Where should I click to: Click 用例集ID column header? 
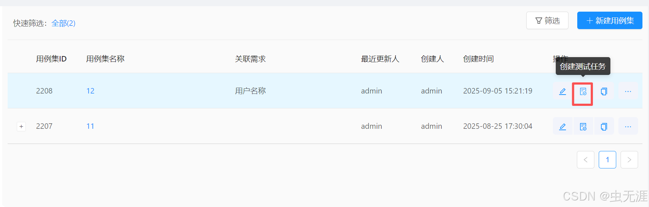tap(51, 59)
